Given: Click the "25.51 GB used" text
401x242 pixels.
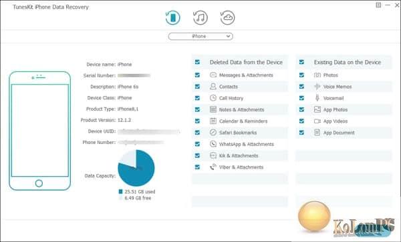Looking at the screenshot, I should [x=140, y=192].
